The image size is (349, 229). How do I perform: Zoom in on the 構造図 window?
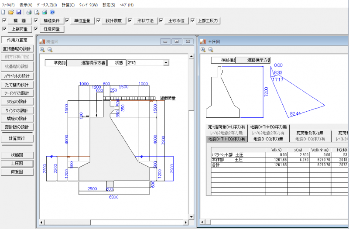tap(42, 50)
